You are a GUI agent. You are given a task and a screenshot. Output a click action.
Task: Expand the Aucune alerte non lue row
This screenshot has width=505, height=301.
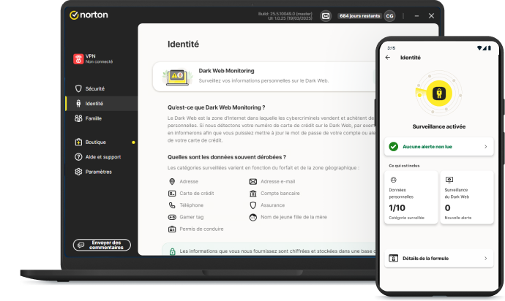point(438,147)
